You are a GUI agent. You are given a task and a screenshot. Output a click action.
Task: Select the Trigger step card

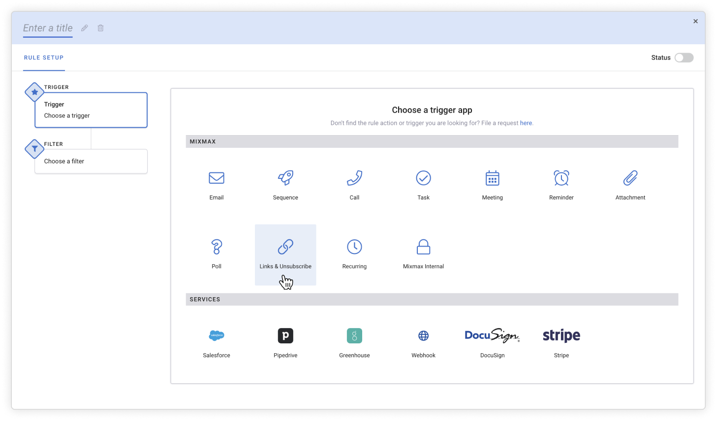91,110
